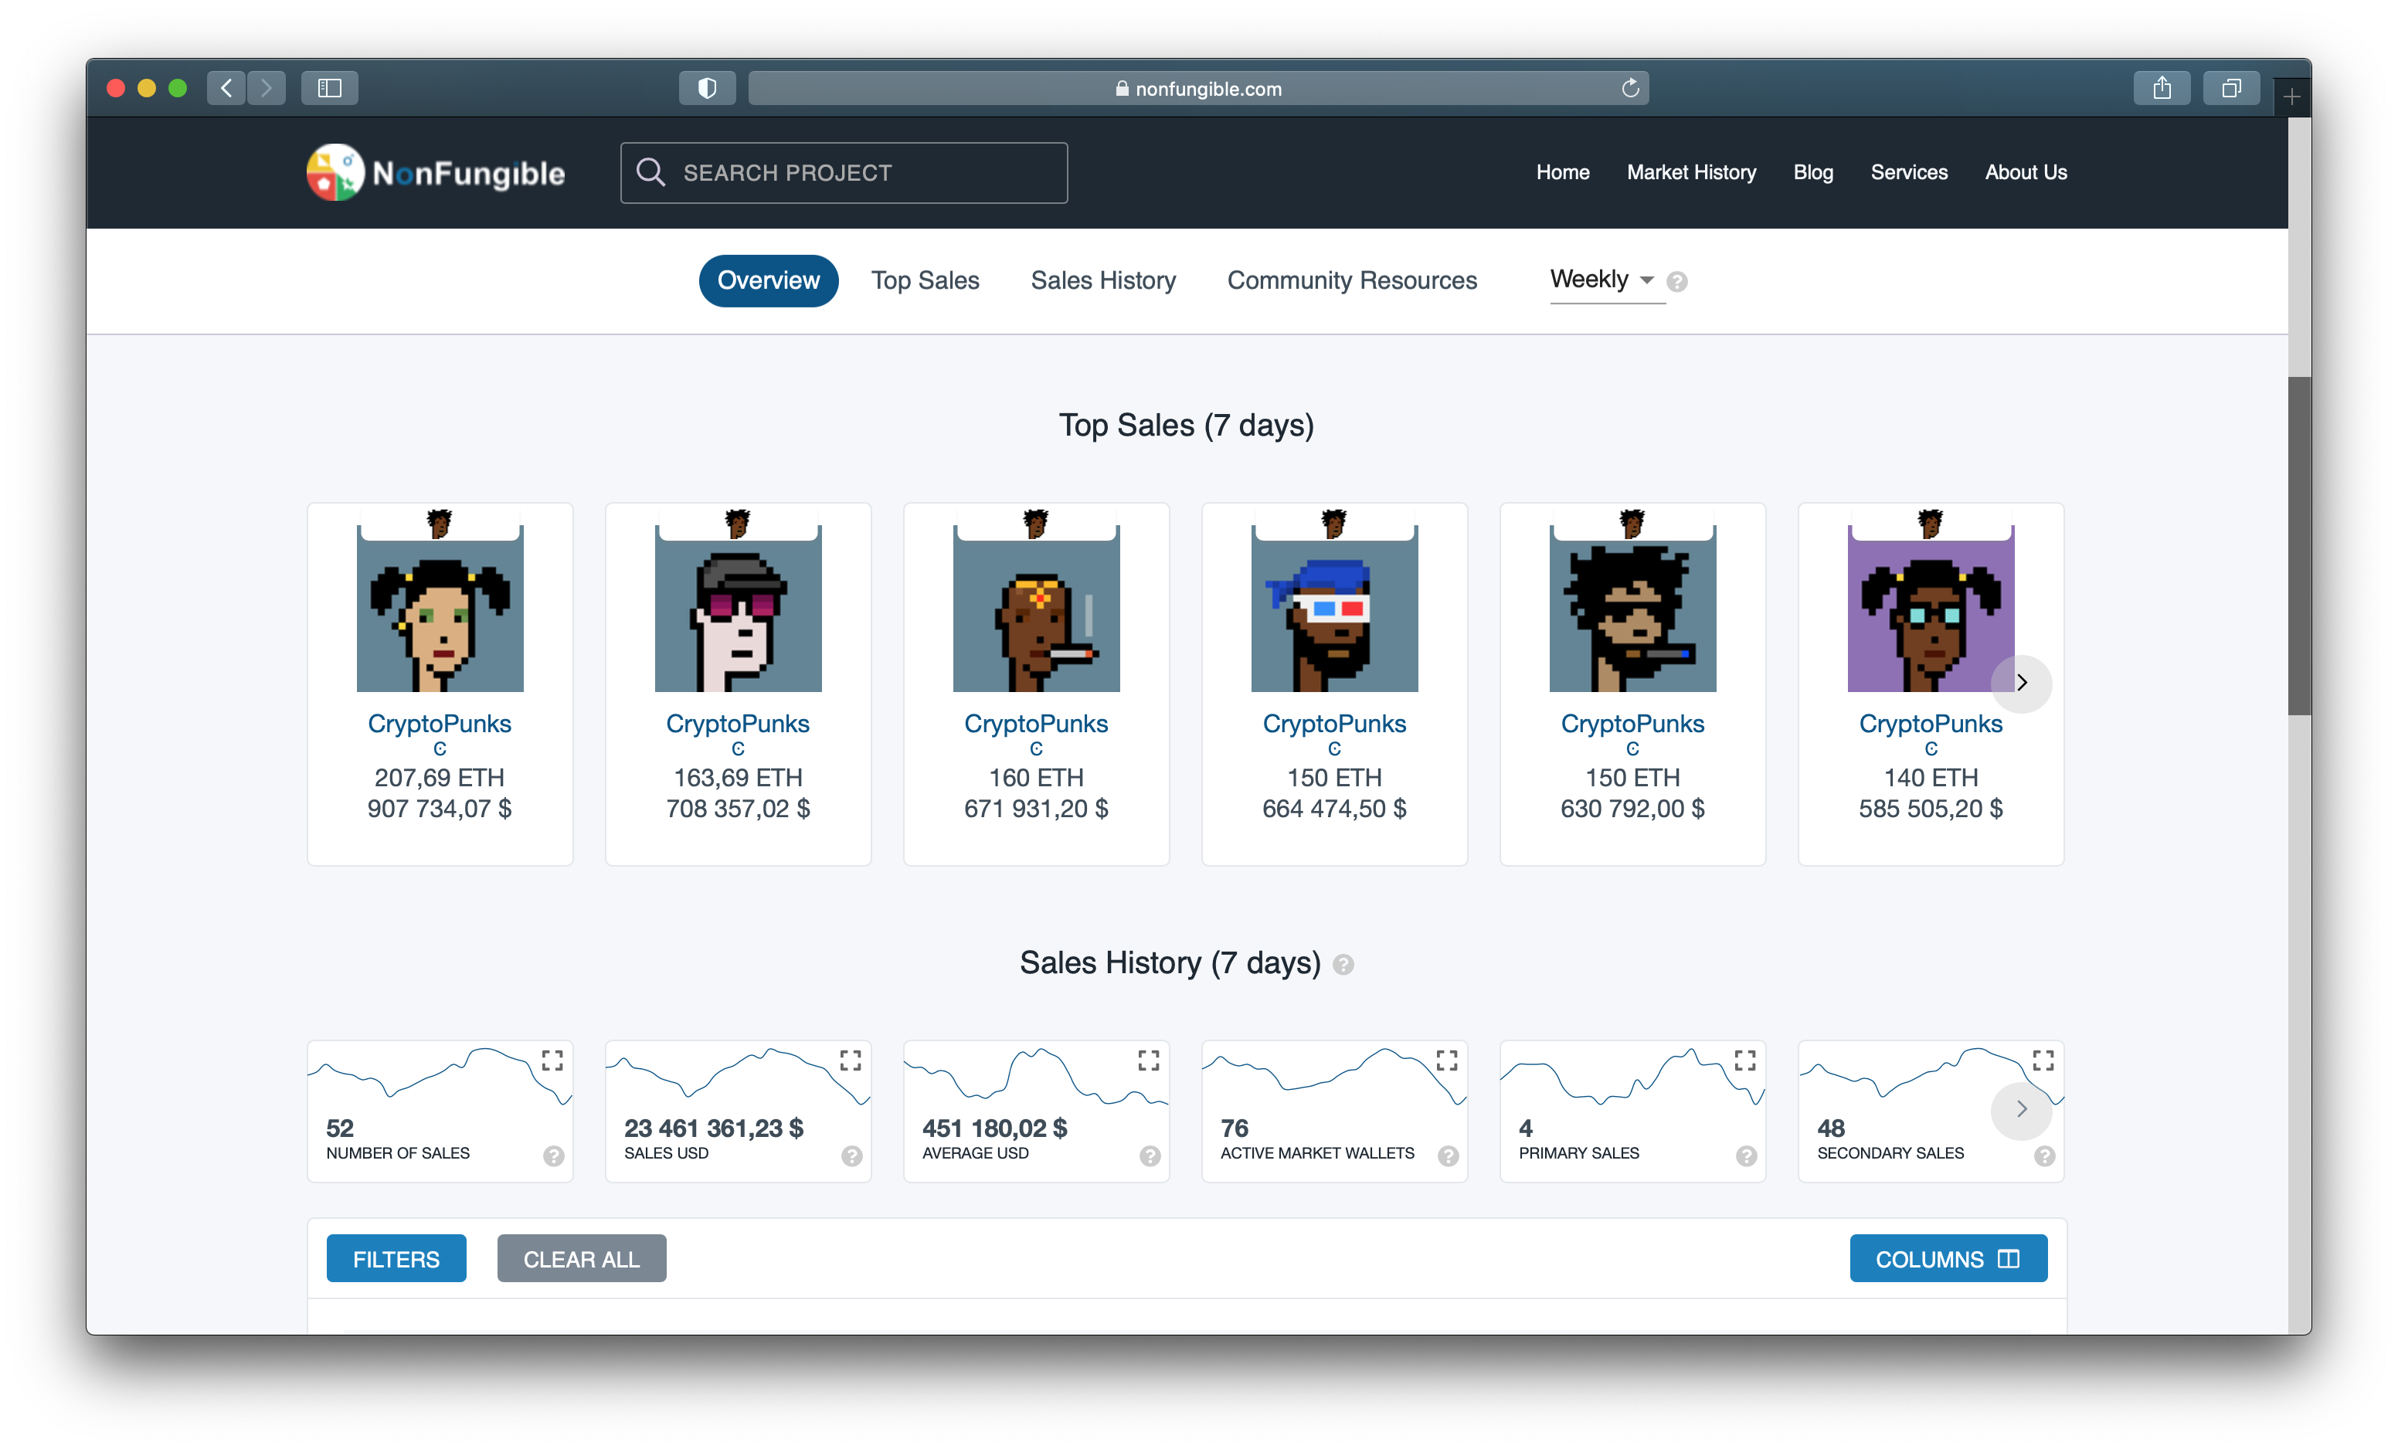
Task: Open Market History in navigation
Action: coord(1690,172)
